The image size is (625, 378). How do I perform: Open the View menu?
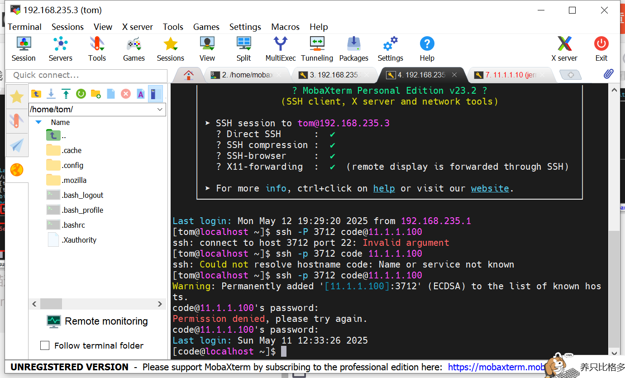pos(103,27)
